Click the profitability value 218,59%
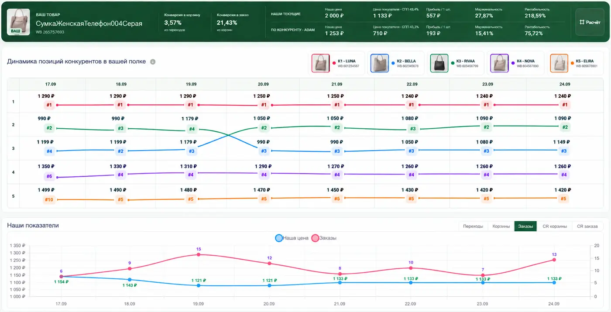Screen dimensions: 611x312 point(535,16)
